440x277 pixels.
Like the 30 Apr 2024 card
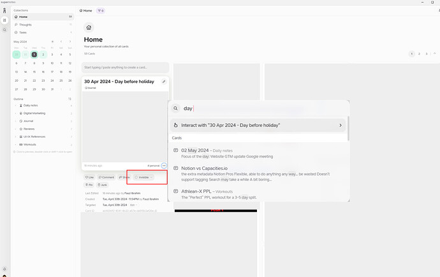[x=90, y=177]
